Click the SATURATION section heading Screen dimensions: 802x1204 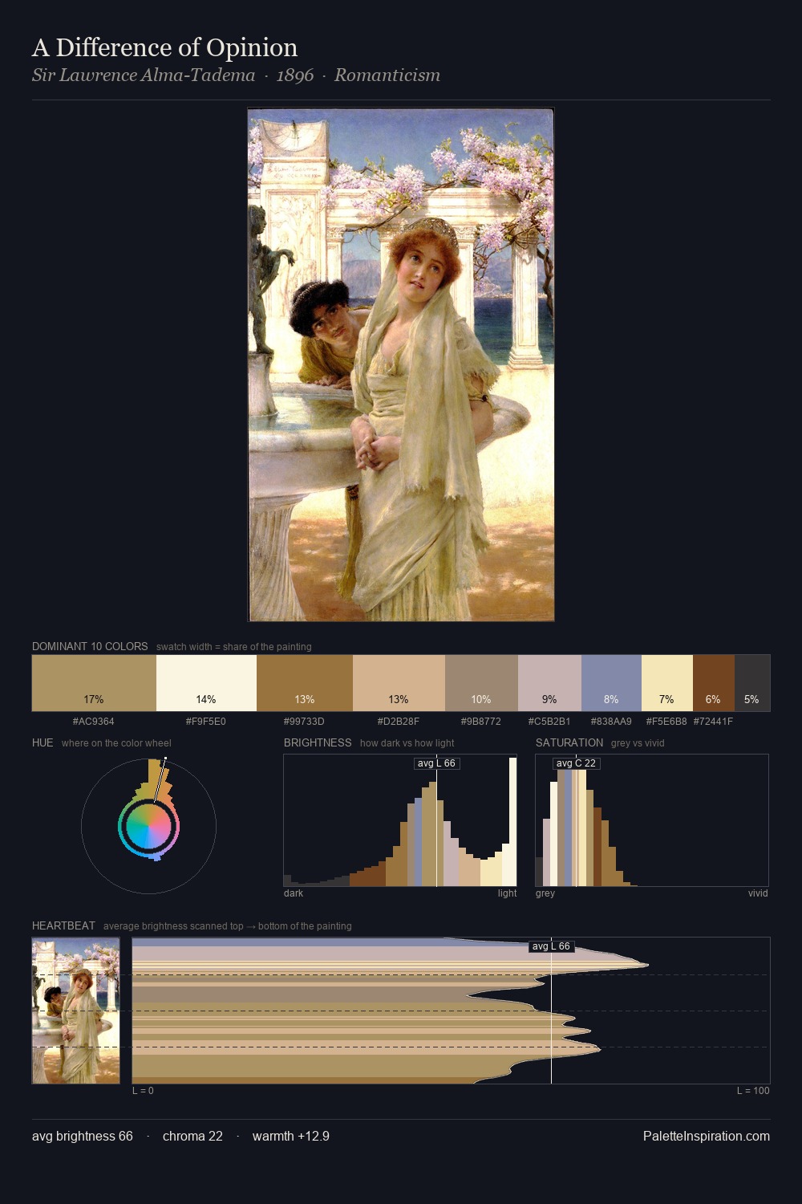pyautogui.click(x=569, y=742)
